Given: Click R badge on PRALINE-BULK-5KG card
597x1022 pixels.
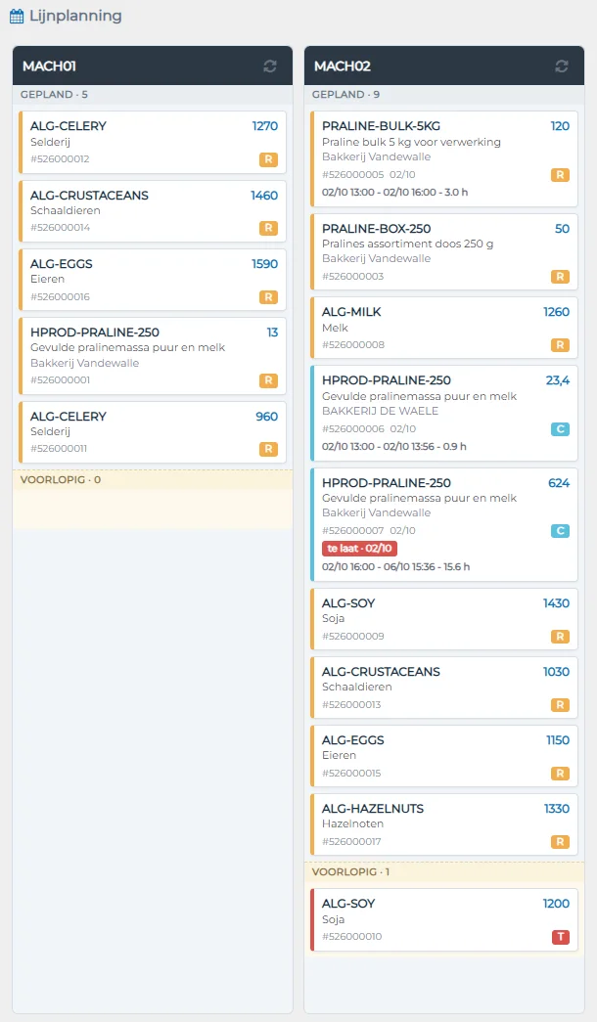Looking at the screenshot, I should (x=560, y=175).
